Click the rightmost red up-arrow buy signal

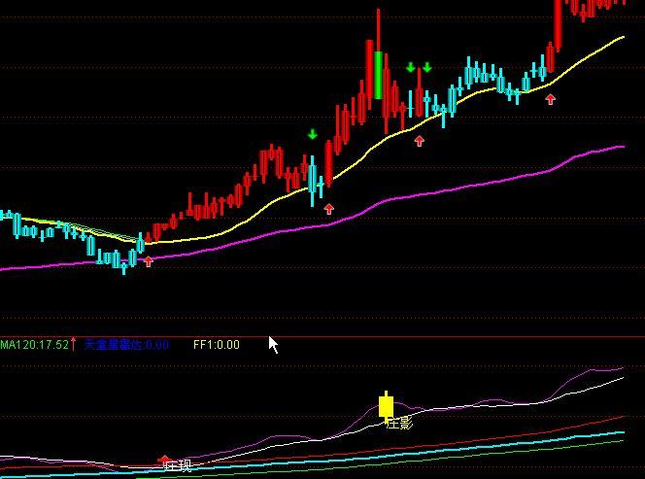coord(551,98)
